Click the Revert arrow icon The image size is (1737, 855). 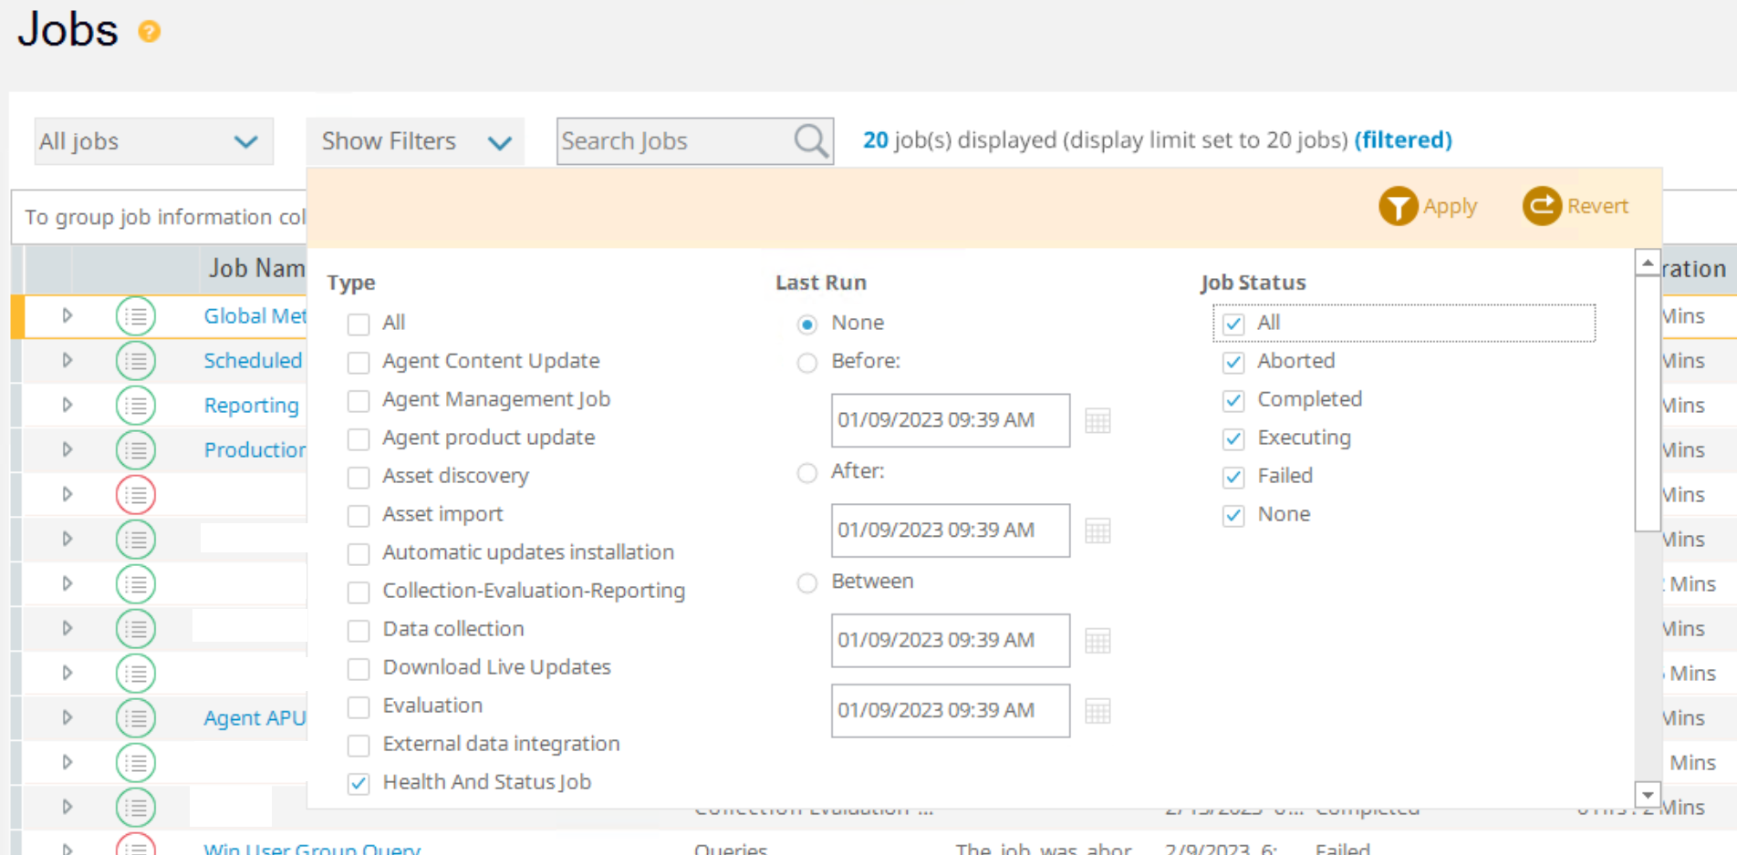coord(1542,206)
